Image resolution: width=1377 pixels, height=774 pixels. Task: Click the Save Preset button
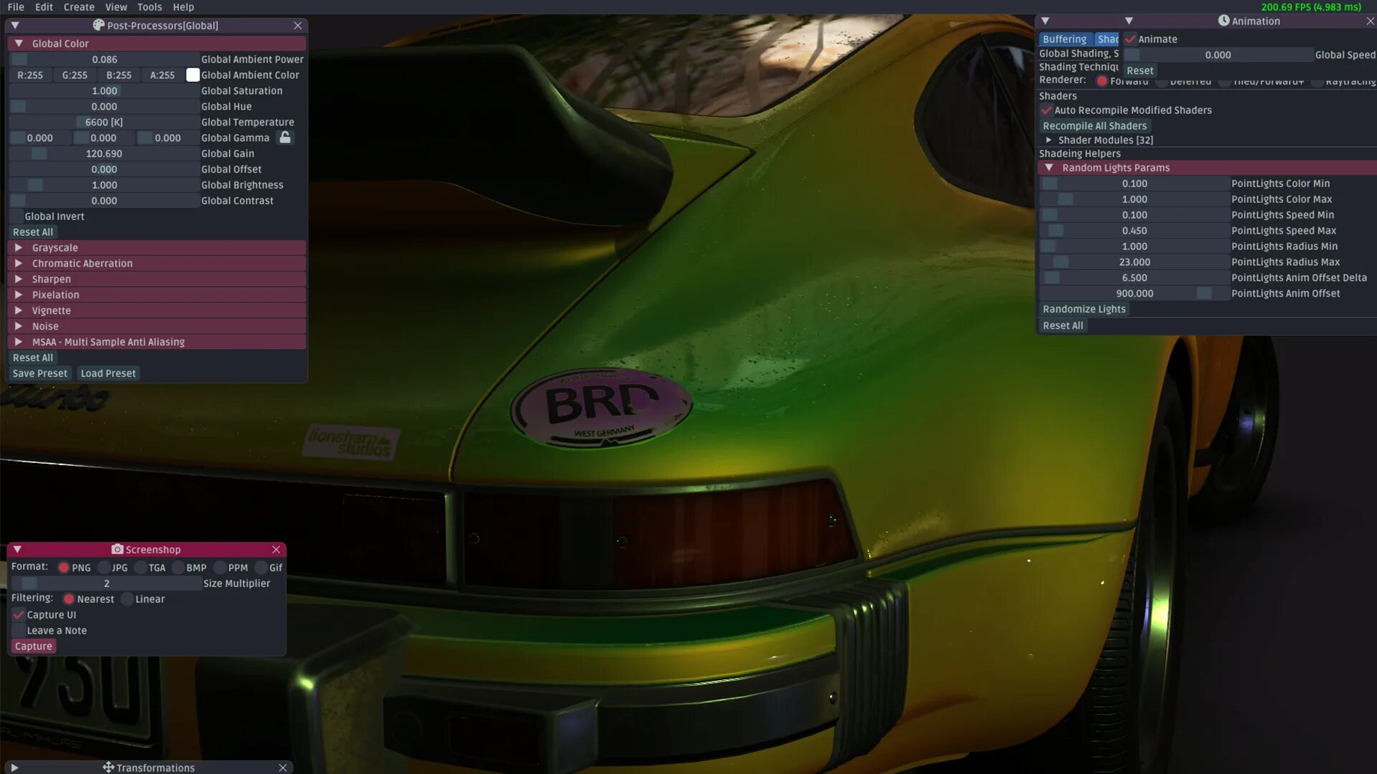click(40, 373)
